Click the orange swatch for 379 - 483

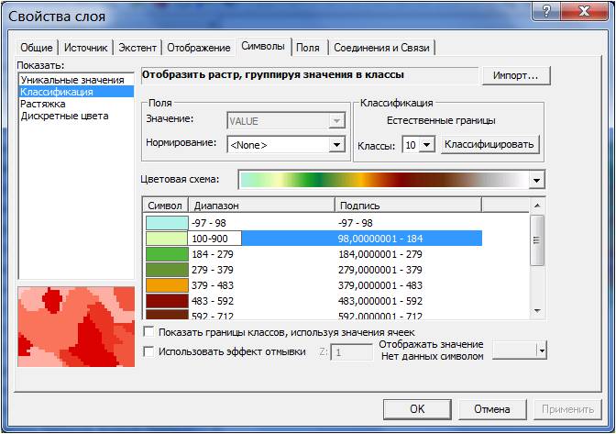(x=167, y=285)
